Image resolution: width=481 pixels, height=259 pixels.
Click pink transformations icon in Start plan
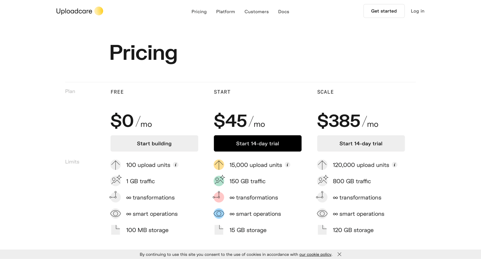(219, 197)
